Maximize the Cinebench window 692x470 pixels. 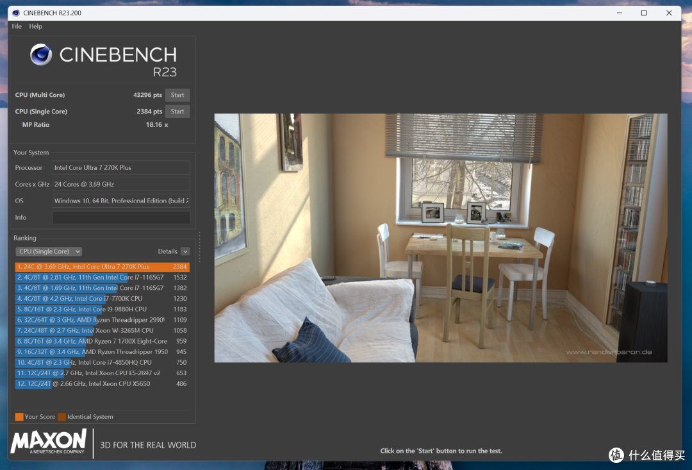tap(644, 13)
